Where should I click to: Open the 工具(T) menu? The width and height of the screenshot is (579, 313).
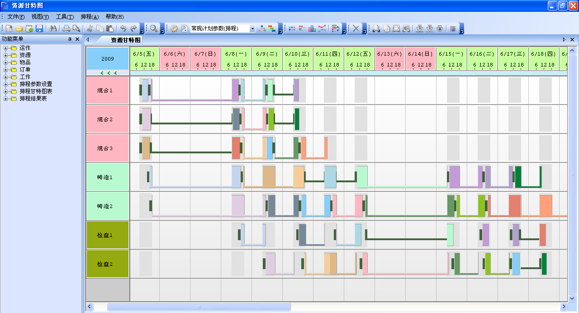point(65,17)
